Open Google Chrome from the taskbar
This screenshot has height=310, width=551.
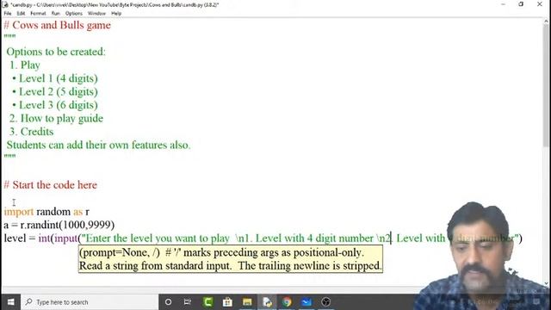287,302
